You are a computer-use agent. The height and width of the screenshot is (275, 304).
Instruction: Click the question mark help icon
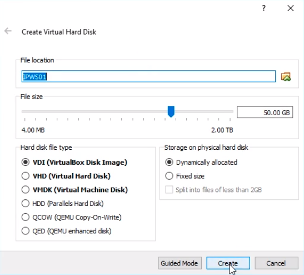tap(263, 8)
